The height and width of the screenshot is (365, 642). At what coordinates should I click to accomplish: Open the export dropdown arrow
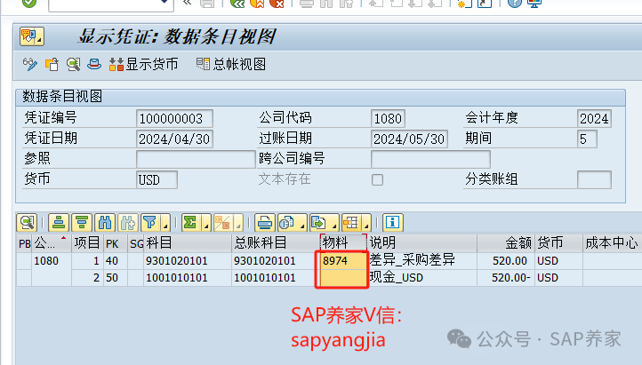pyautogui.click(x=334, y=225)
